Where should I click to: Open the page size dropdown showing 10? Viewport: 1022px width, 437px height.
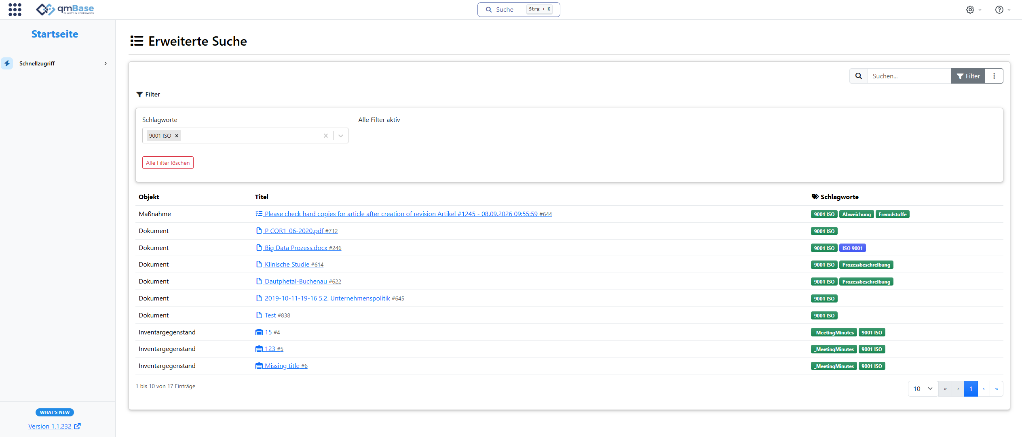pyautogui.click(x=923, y=389)
